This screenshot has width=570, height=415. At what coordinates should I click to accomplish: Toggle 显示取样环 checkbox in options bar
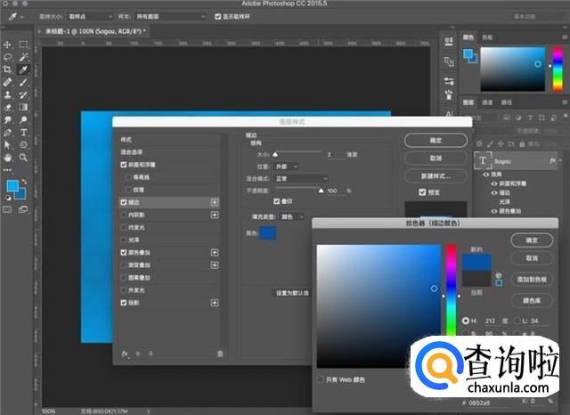[x=217, y=17]
